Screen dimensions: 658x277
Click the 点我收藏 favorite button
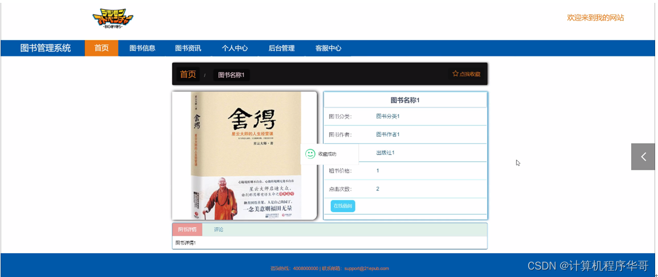point(466,74)
